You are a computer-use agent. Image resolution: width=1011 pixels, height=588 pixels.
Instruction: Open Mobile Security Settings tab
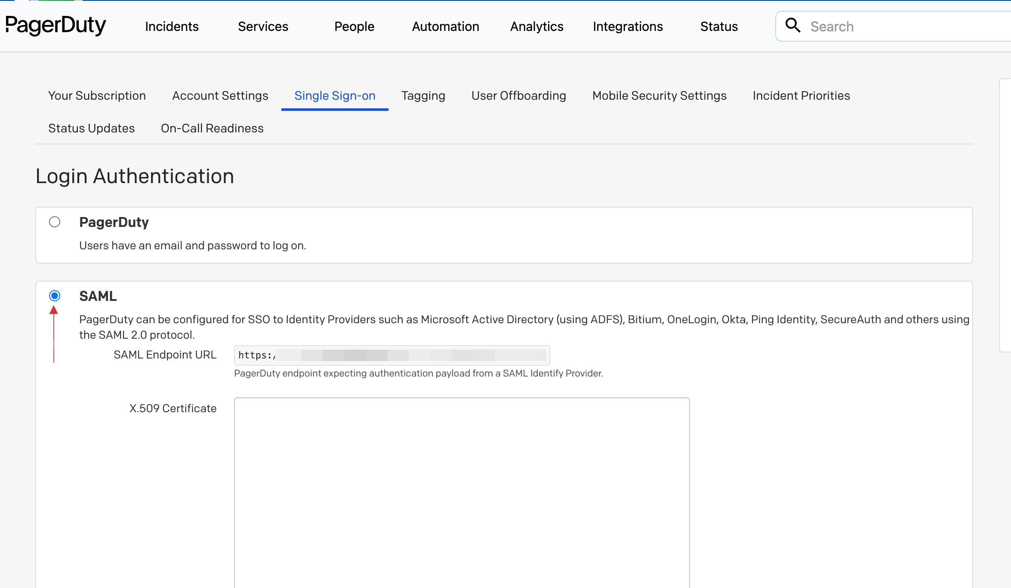(x=659, y=95)
